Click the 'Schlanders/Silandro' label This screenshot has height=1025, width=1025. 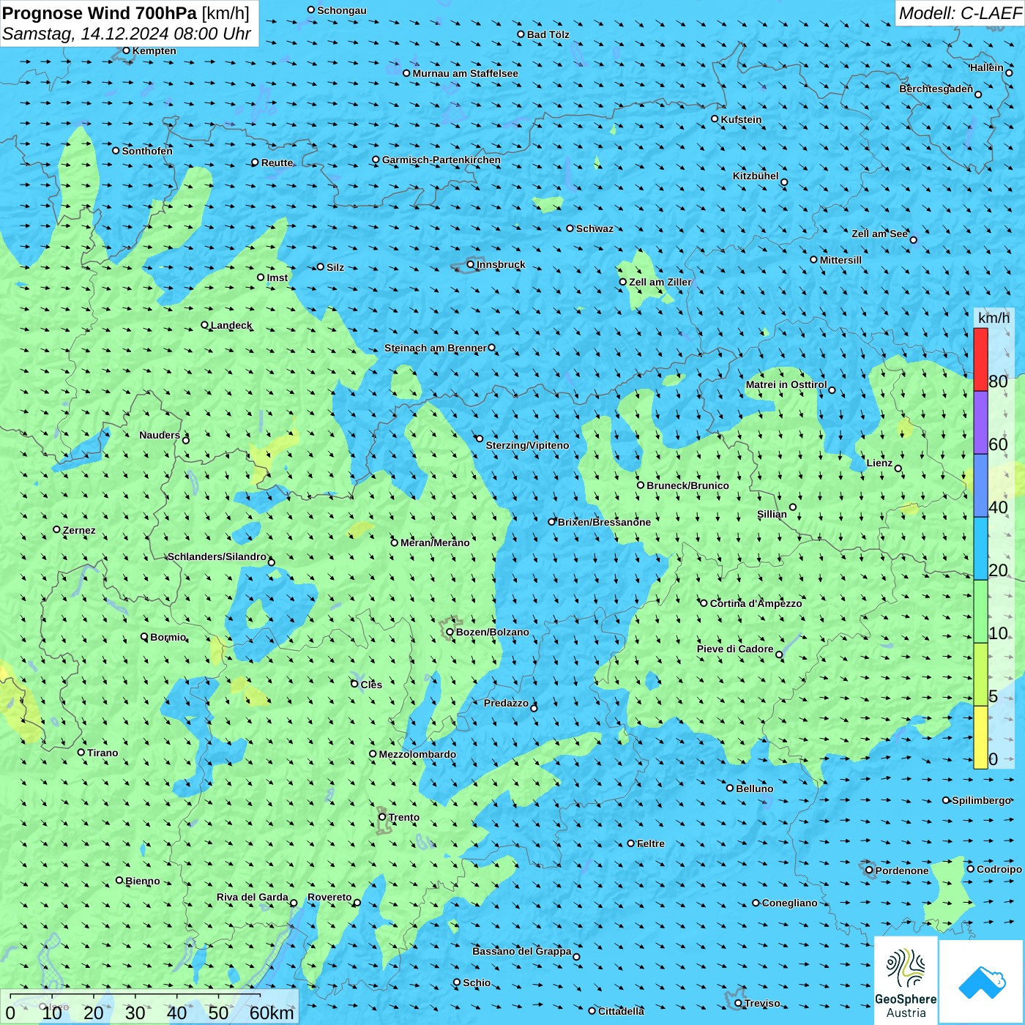click(x=217, y=556)
